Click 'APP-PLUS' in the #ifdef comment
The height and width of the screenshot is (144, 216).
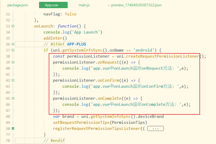coord(77,44)
